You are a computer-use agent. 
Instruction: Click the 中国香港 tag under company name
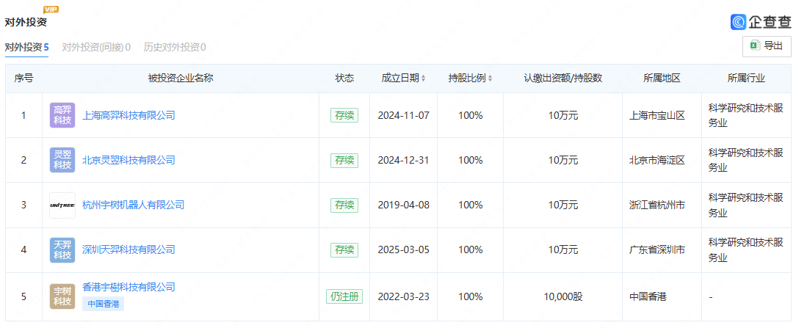pyautogui.click(x=103, y=305)
